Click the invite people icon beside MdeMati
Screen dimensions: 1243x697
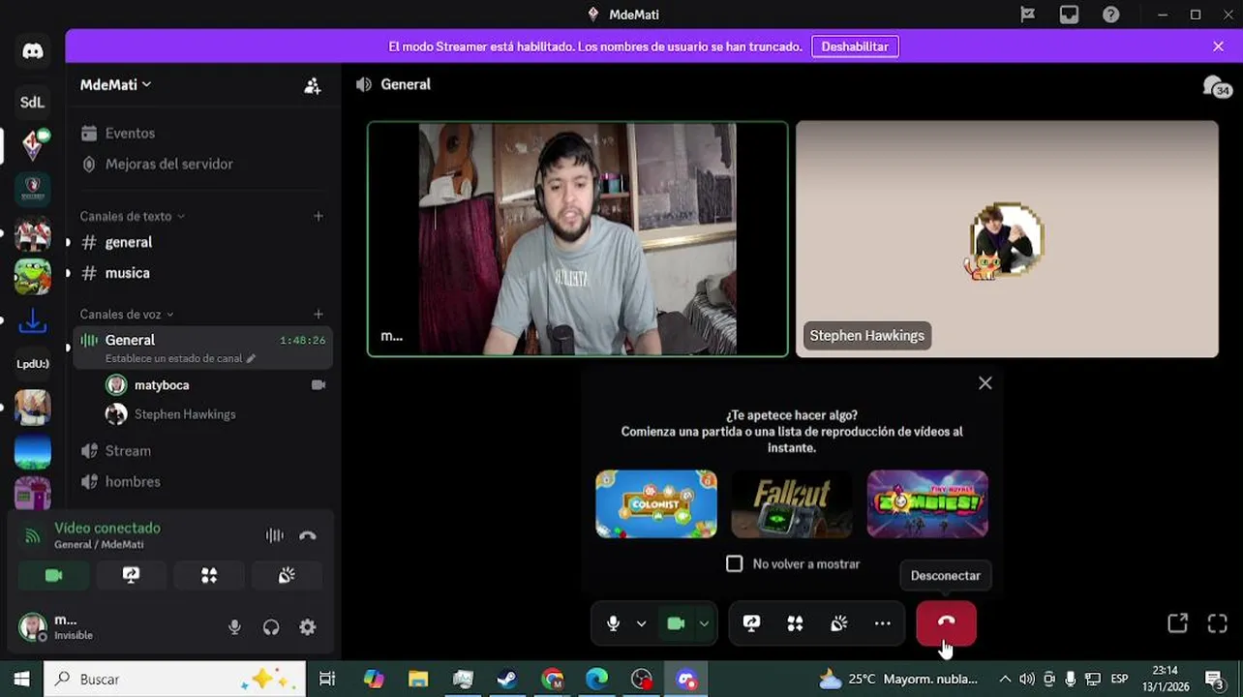coord(312,85)
